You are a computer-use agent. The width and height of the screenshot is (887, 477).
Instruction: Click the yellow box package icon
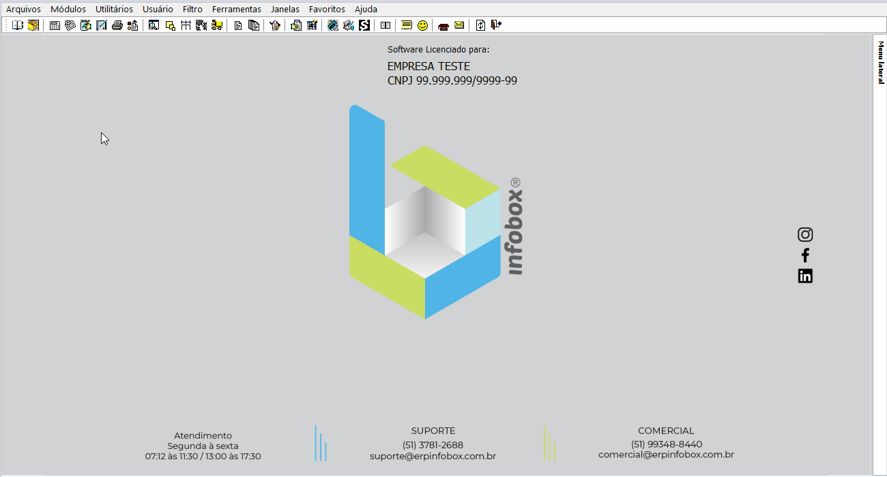[x=33, y=25]
